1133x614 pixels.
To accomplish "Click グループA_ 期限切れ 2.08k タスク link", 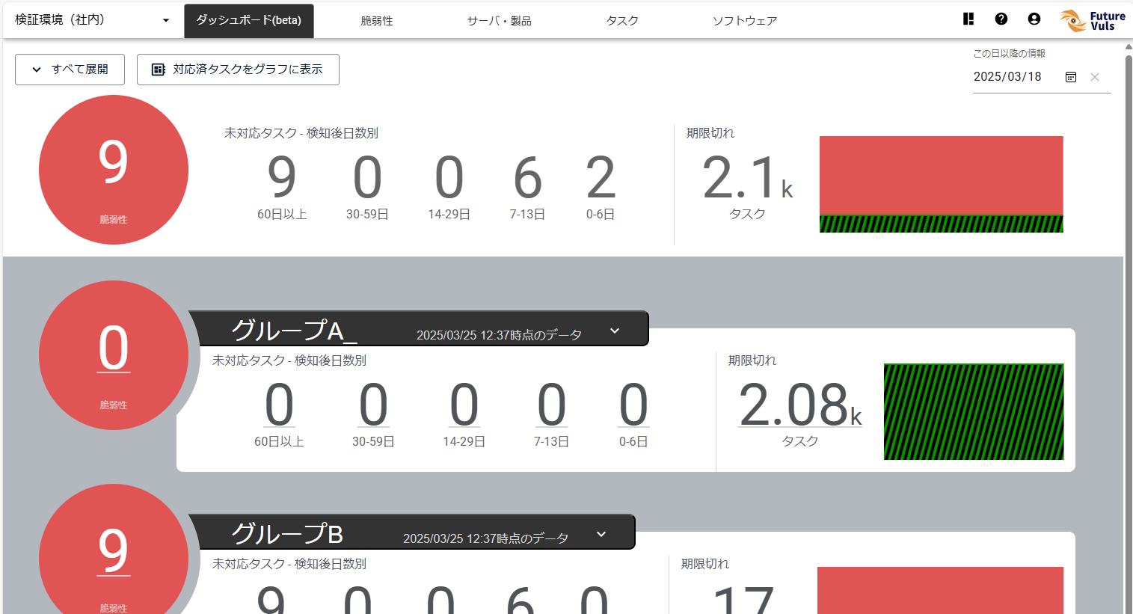I will [800, 405].
